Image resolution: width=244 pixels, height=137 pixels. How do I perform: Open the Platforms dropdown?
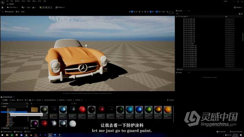click(60, 7)
